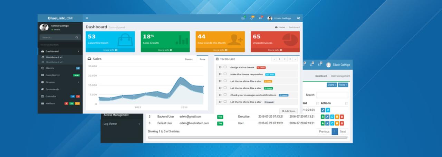
Task: Click Previous pagination button in users table
Action: [324, 132]
